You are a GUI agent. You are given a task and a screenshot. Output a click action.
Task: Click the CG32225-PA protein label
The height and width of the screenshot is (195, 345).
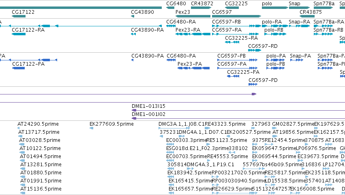click(243, 72)
